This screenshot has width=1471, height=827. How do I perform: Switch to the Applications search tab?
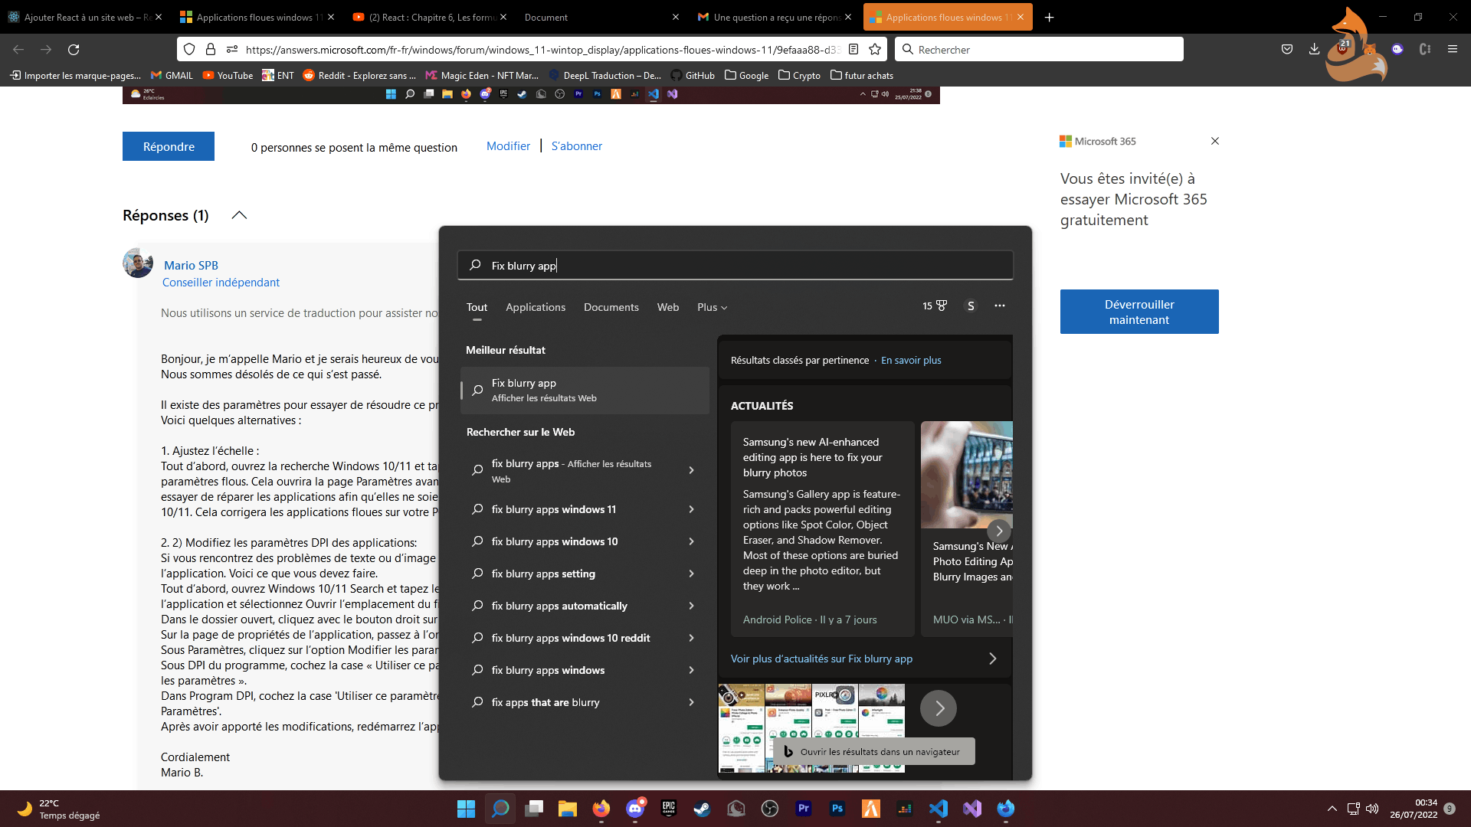click(535, 307)
